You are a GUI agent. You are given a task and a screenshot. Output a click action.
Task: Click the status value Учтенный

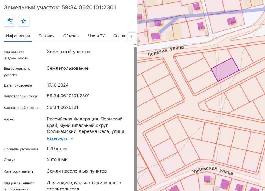pos(57,160)
